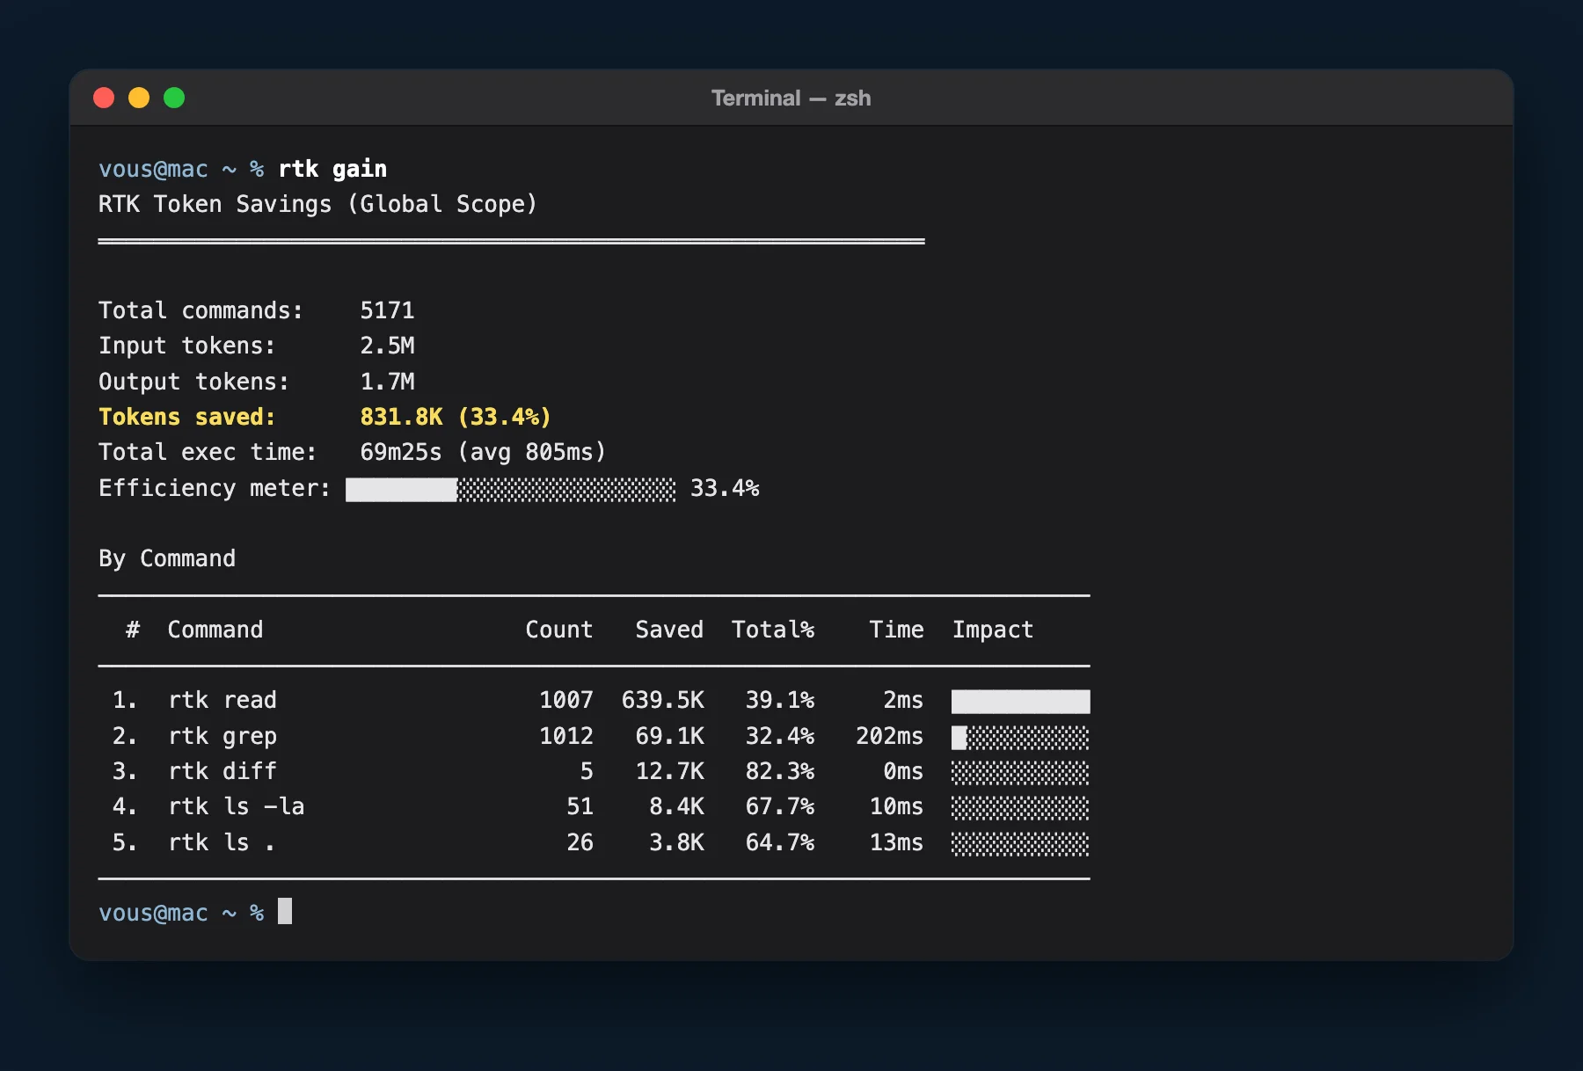Select the 'rtk gain' command text

tap(332, 169)
